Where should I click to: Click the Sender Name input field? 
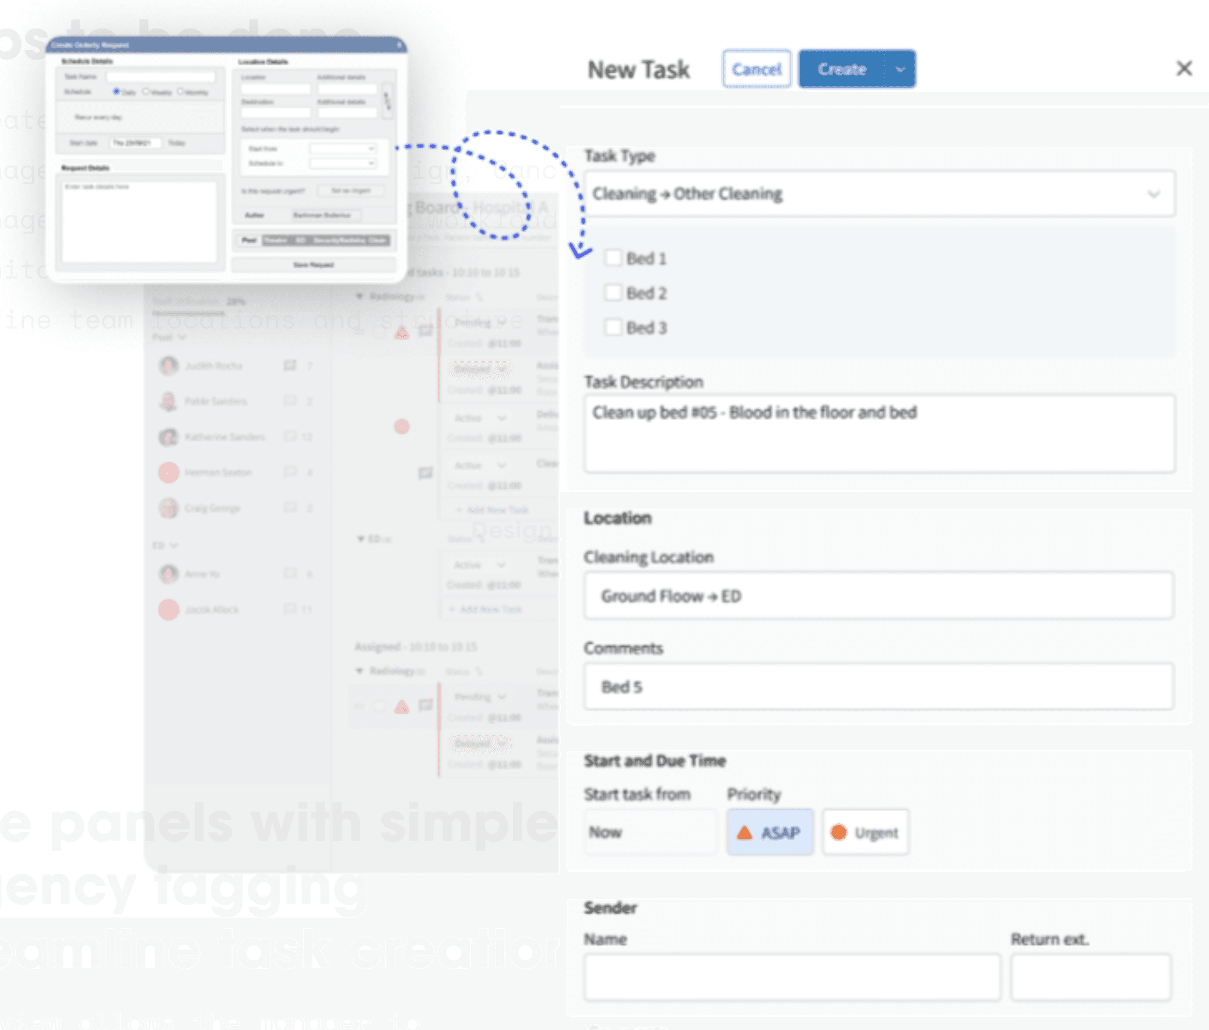[792, 977]
